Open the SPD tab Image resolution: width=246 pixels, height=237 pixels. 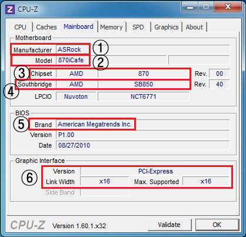[x=138, y=27]
